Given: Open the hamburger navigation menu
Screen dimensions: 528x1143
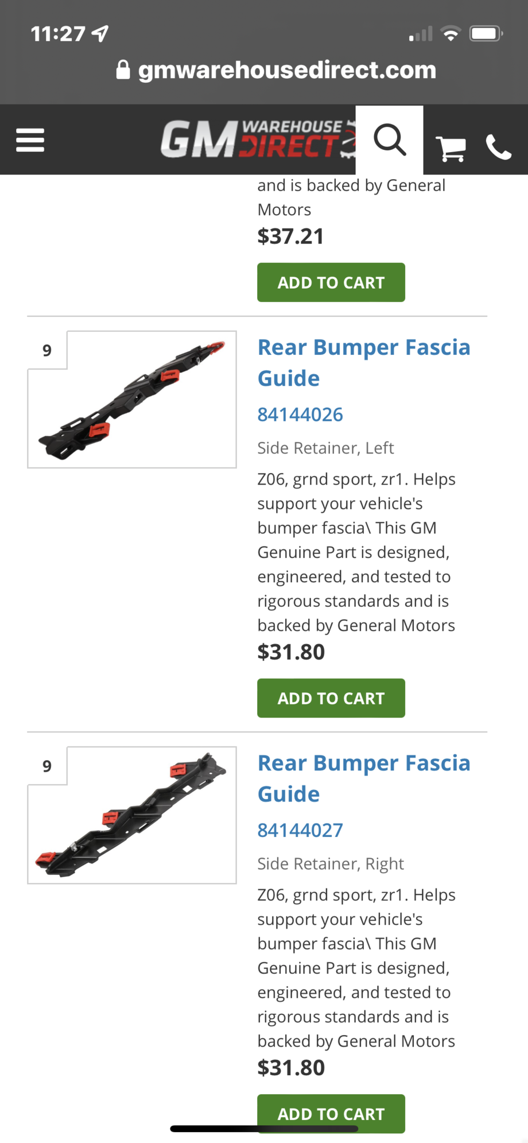Looking at the screenshot, I should tap(30, 140).
